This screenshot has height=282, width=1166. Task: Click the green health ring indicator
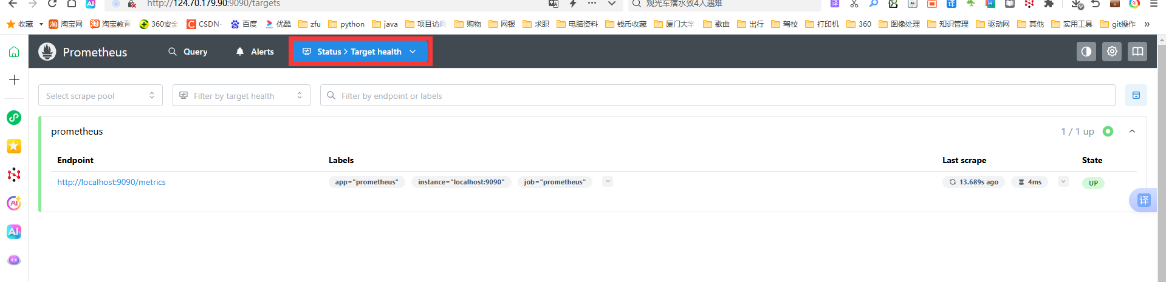pyautogui.click(x=1108, y=132)
